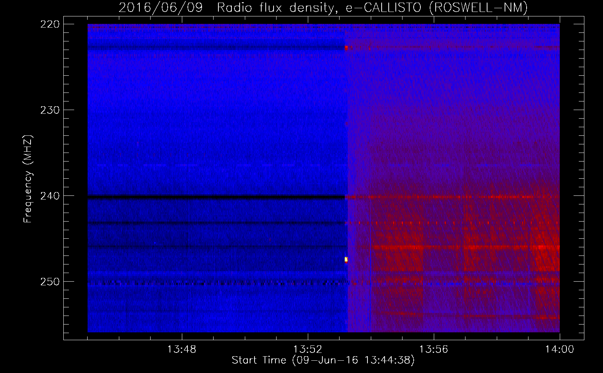Click the plot title mentioning e-CALLISTO (ROSWELL-NM)
This screenshot has width=603, height=373.
pos(323,7)
